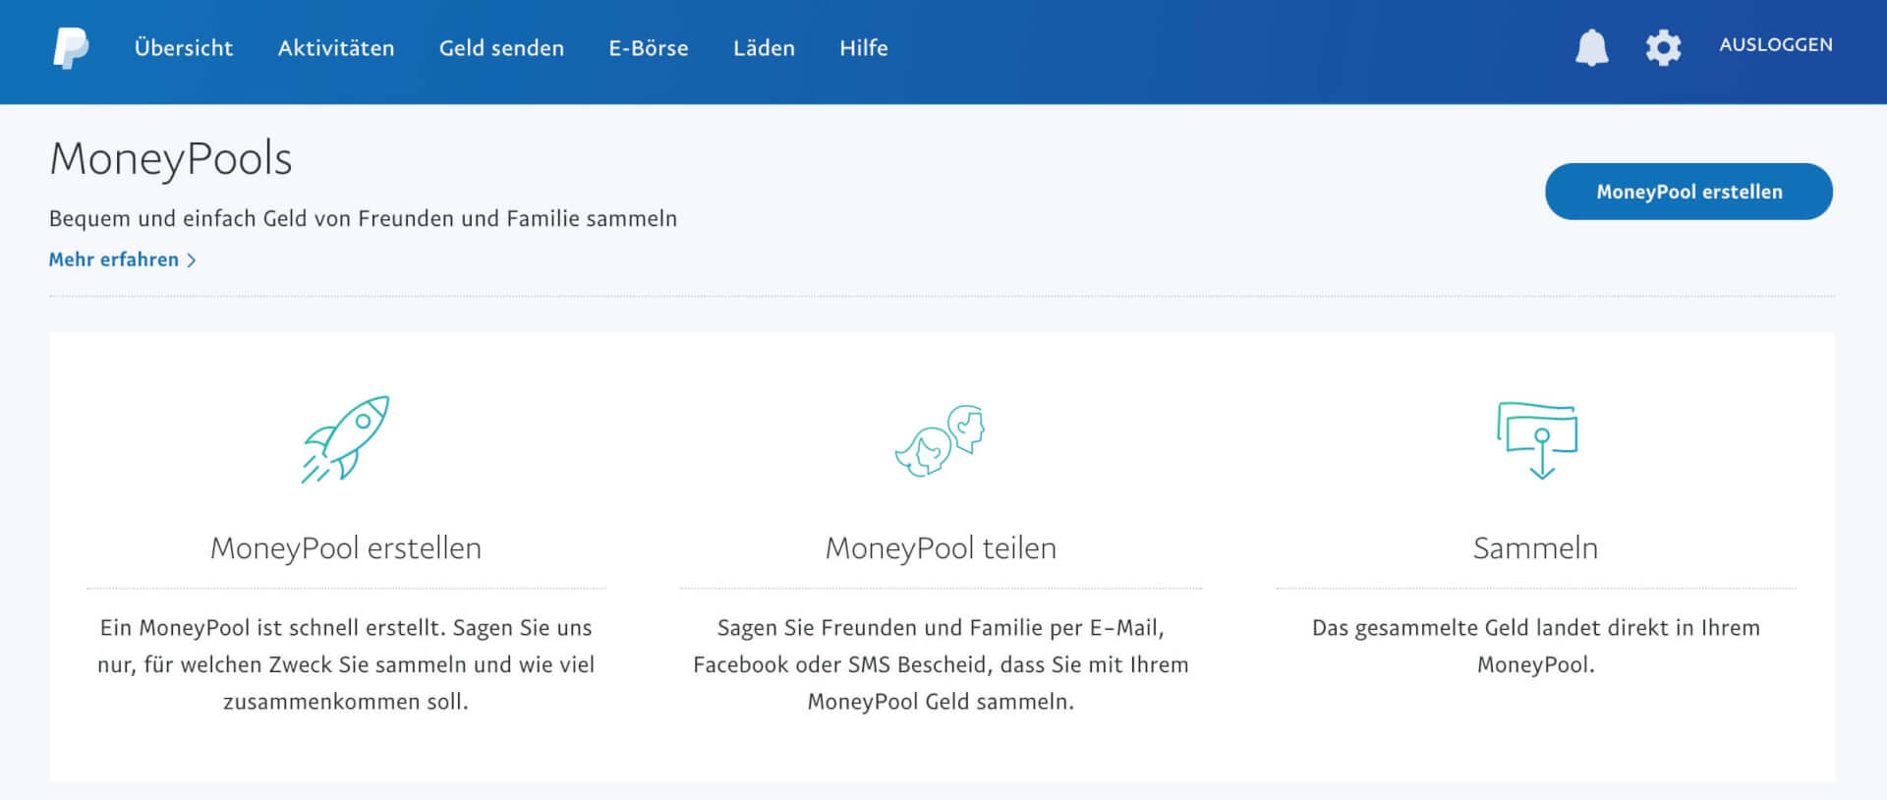Select Geld senden in the navigation
Screen dimensions: 1887x800
[501, 47]
